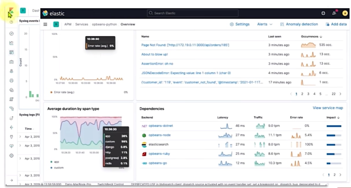This screenshot has width=351, height=188.
Task: Click the Kibana logo in sidebar
Action: point(11,11)
